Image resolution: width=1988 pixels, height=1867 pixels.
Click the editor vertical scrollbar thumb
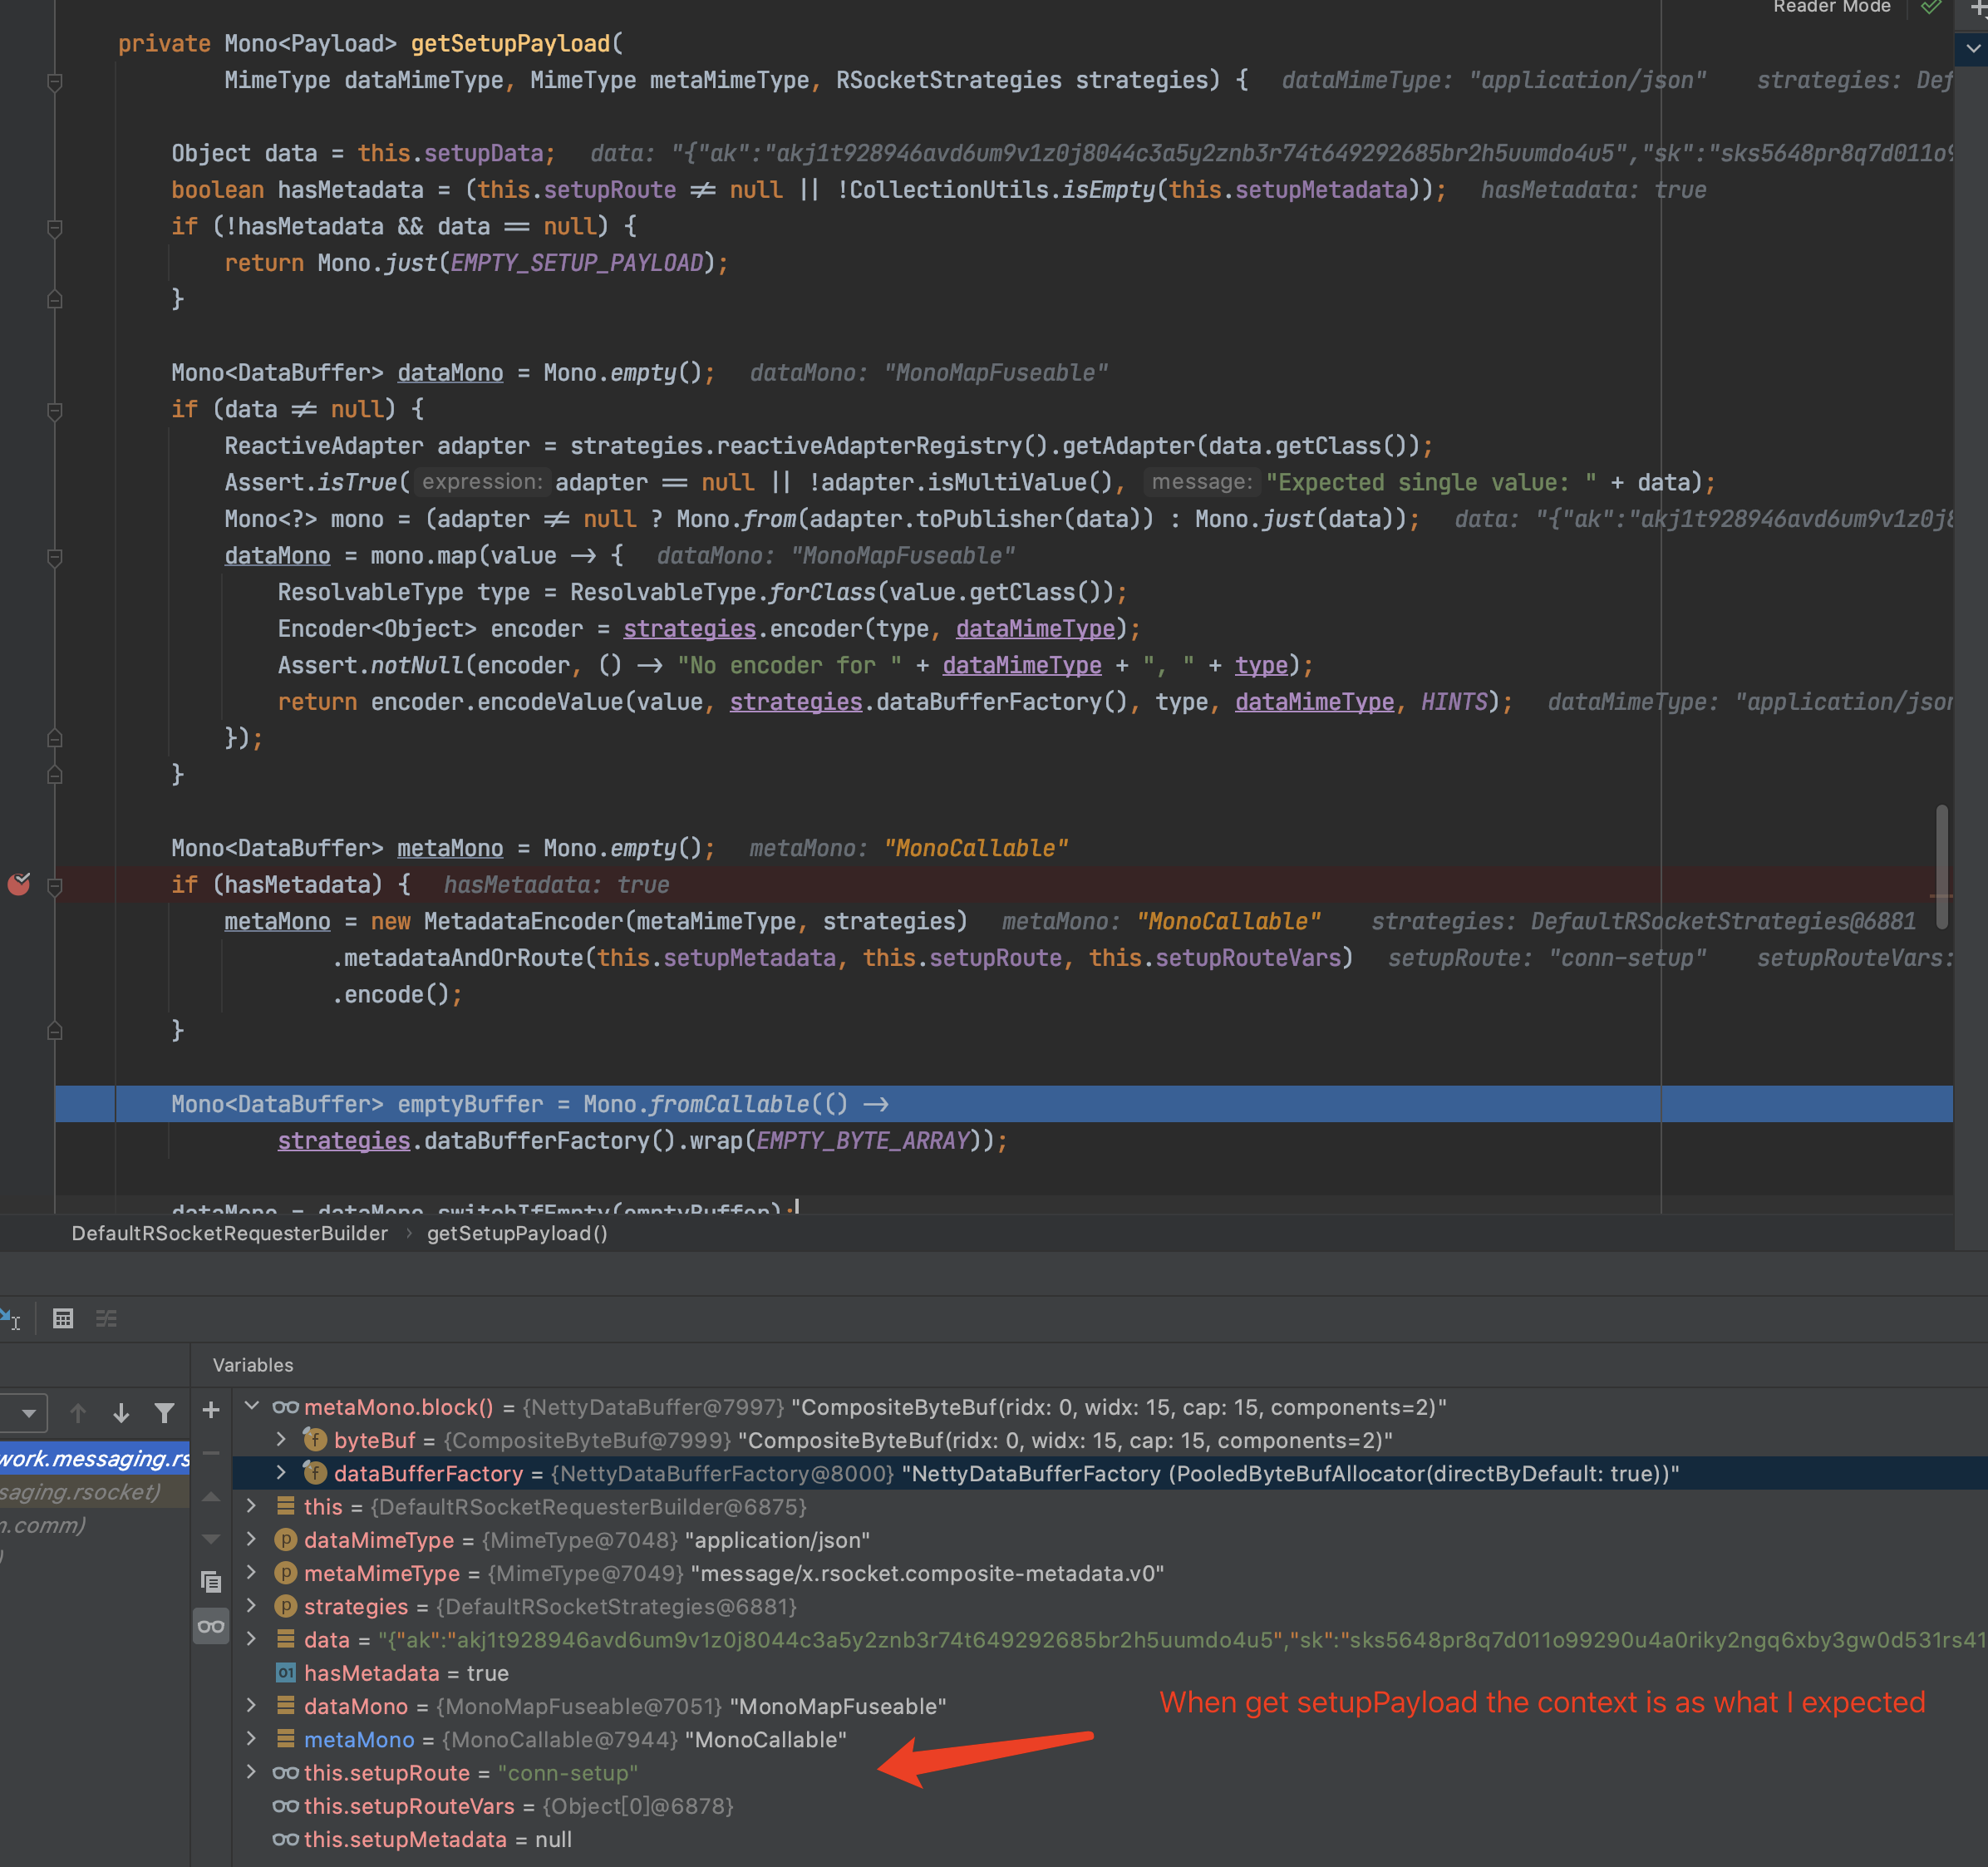(x=1941, y=866)
